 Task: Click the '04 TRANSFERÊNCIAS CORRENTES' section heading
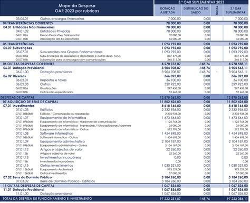28,23
